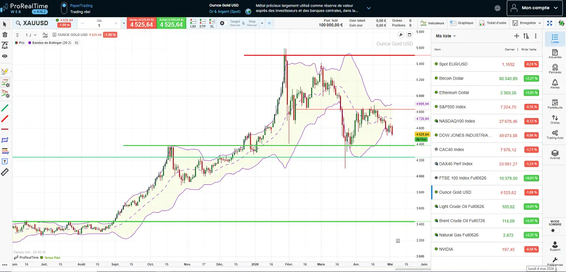
Task: Select the red diagonal line drawing tool
Action: [5, 119]
